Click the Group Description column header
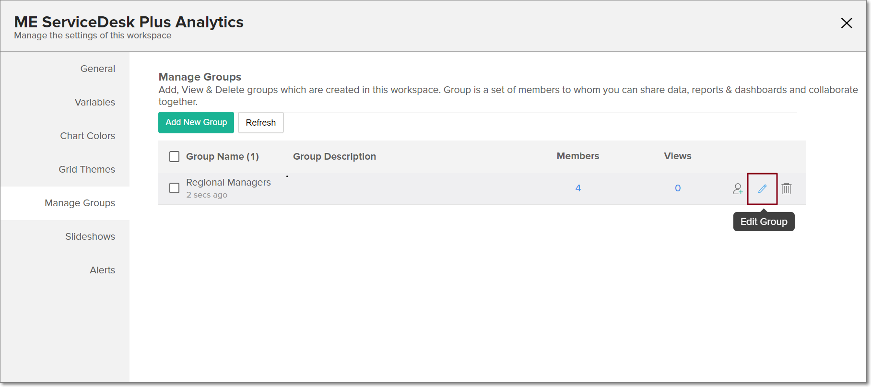 tap(334, 157)
